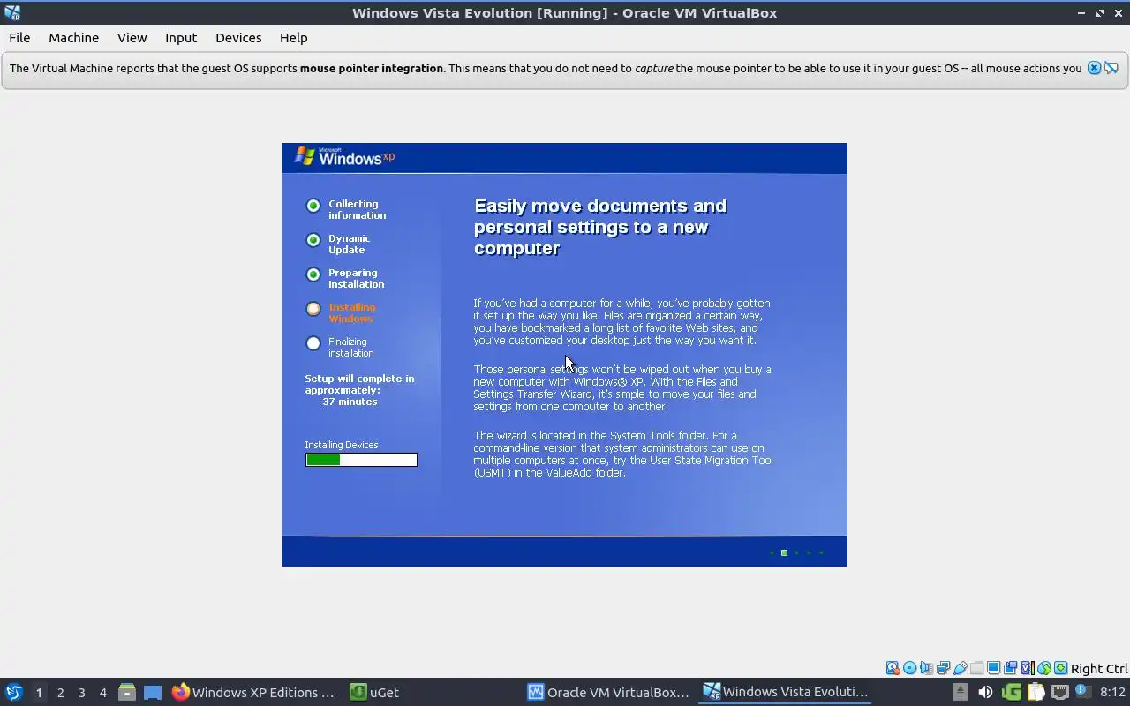The image size is (1130, 706).
Task: Click the Dynamic Update step bullet
Action: (x=313, y=240)
